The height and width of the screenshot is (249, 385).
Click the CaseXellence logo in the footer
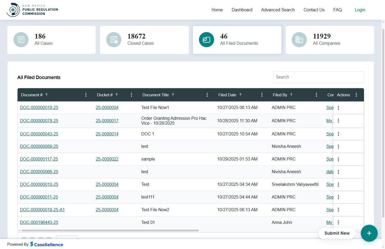(47, 244)
